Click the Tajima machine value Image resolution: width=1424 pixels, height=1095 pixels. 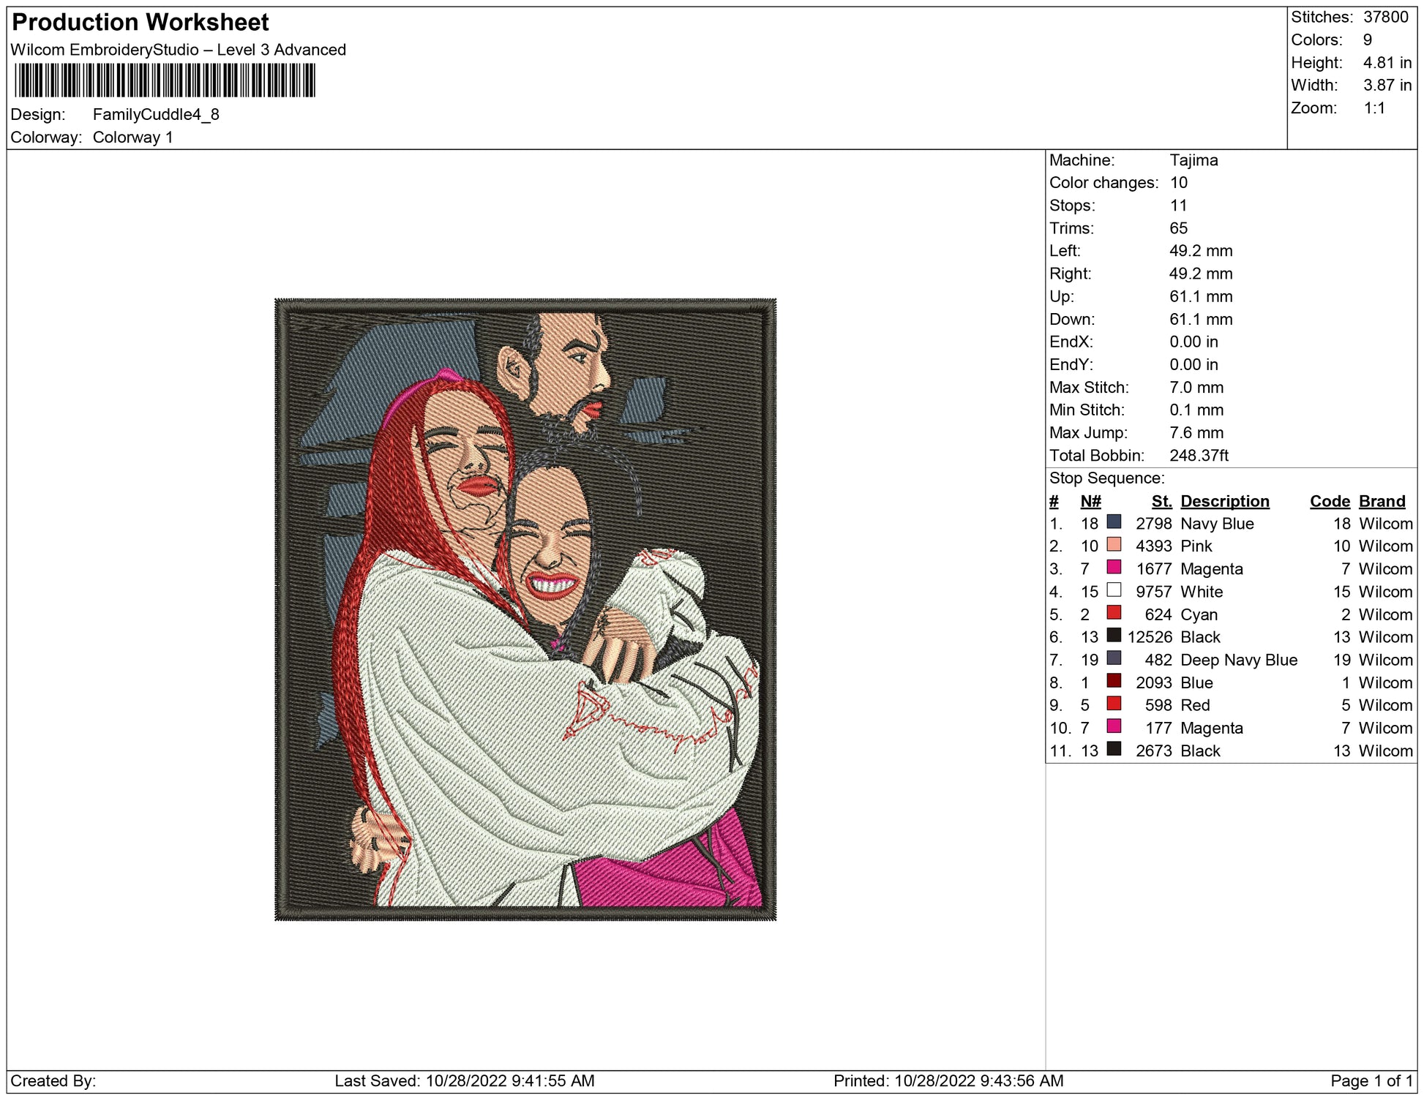(x=1193, y=160)
